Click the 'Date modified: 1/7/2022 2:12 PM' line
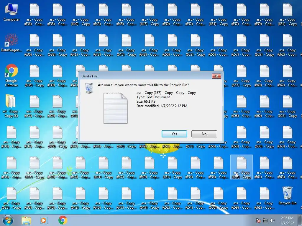Image resolution: width=302 pixels, height=226 pixels. coord(162,106)
